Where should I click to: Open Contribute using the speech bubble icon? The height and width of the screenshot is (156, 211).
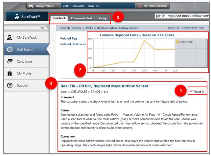10,61
